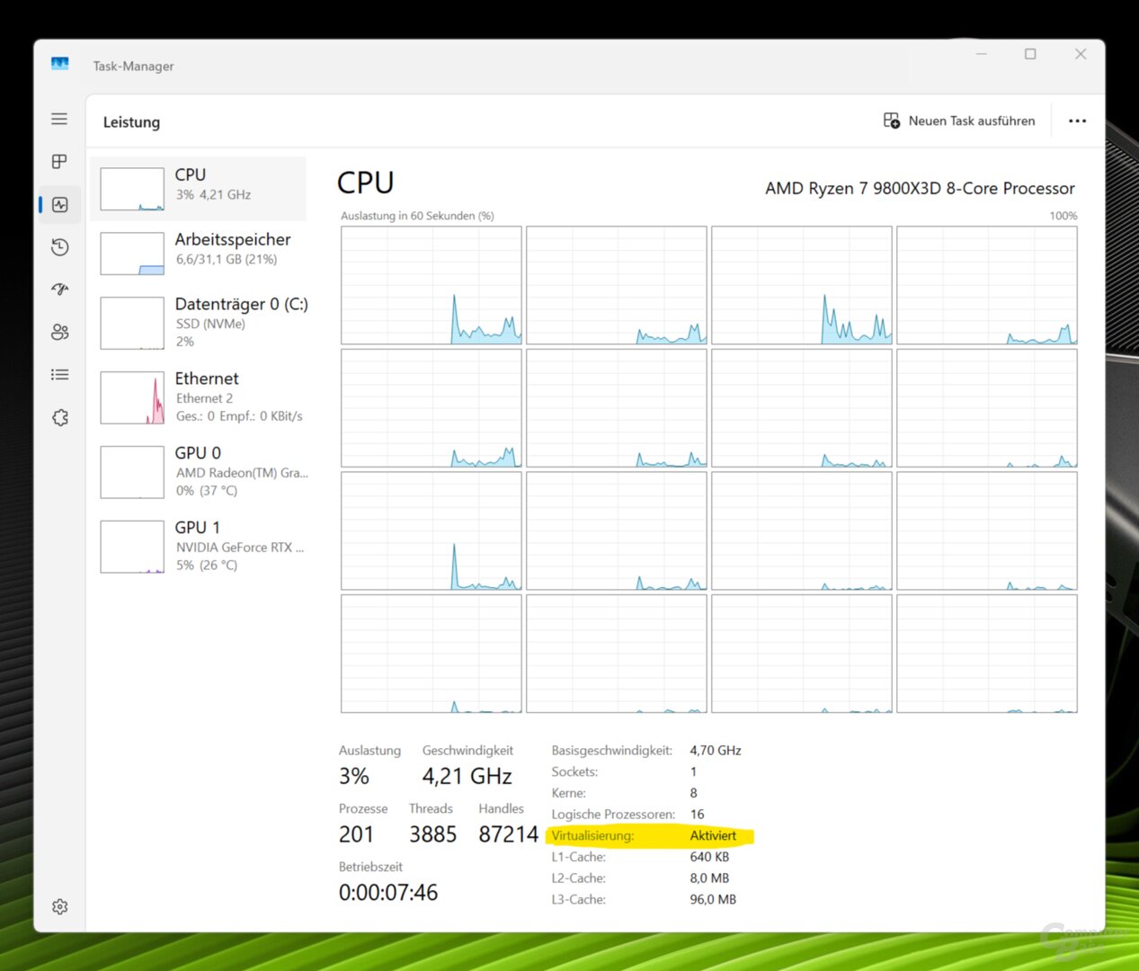Open the Processes page icon
This screenshot has height=971, width=1139.
59,162
